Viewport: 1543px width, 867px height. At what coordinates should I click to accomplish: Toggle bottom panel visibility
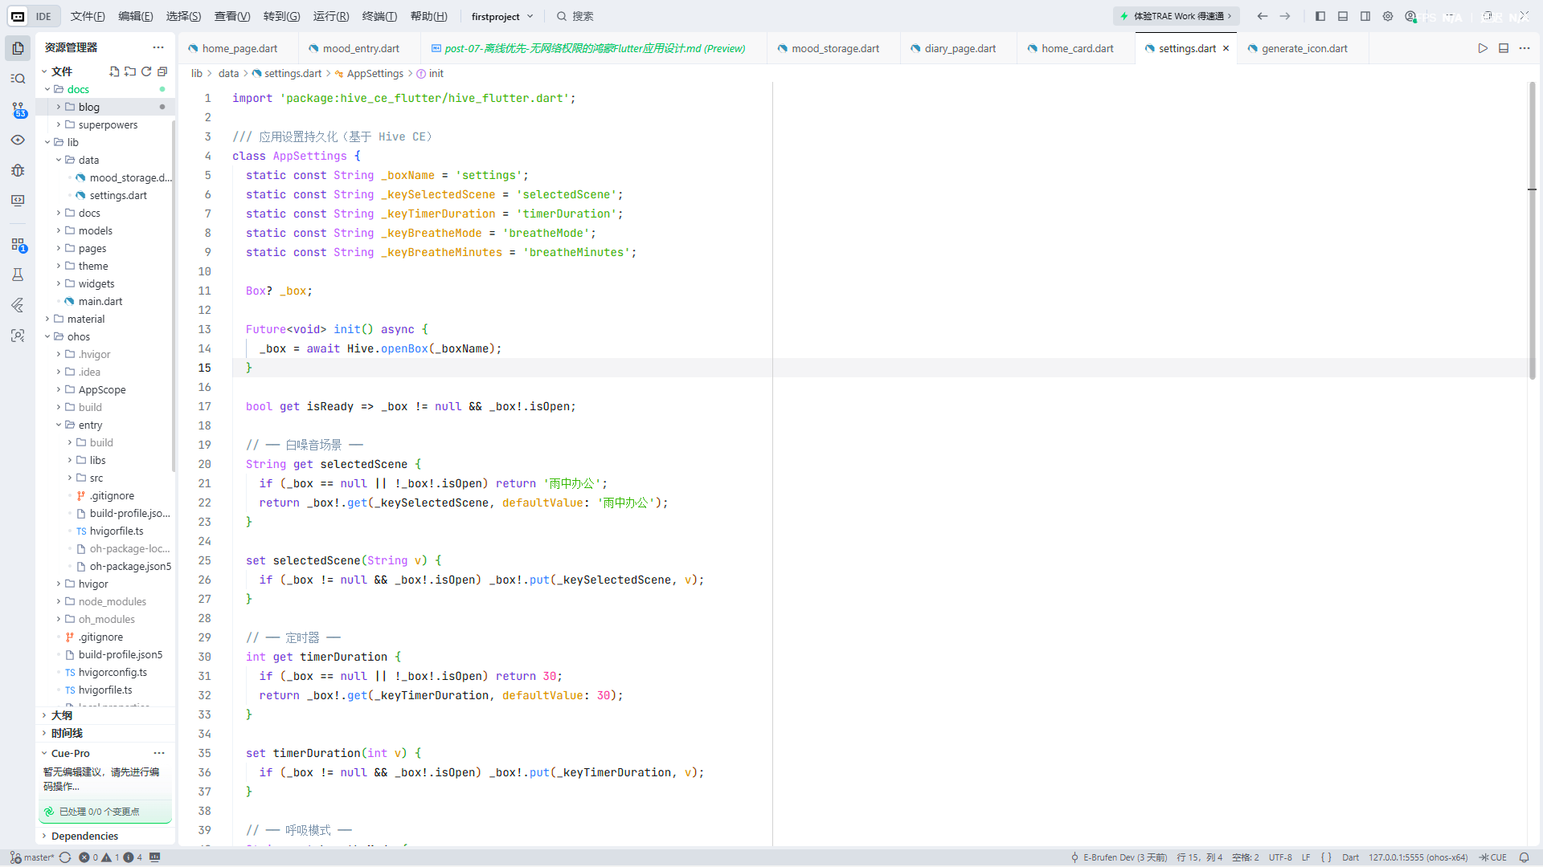1343,16
